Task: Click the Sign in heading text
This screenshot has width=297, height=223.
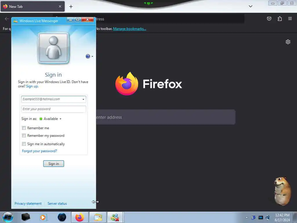Action: click(x=53, y=75)
